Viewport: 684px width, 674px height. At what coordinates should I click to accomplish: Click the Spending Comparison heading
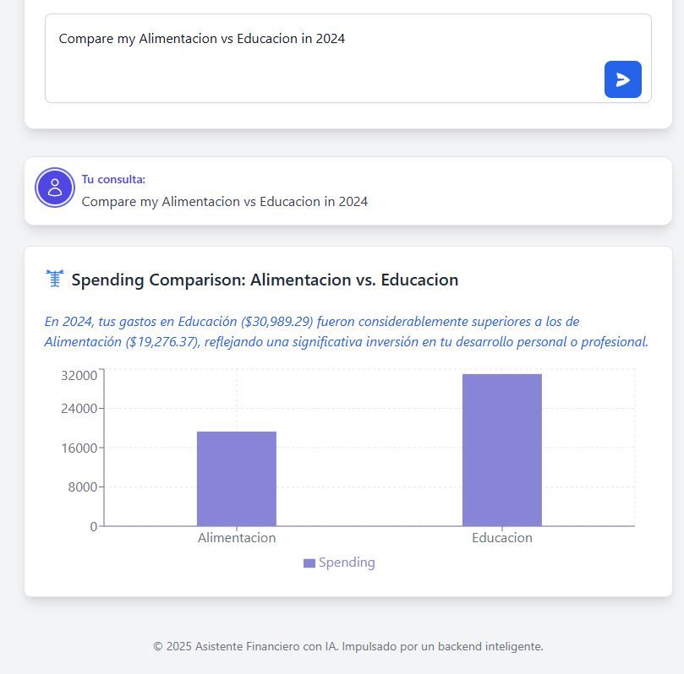click(265, 280)
